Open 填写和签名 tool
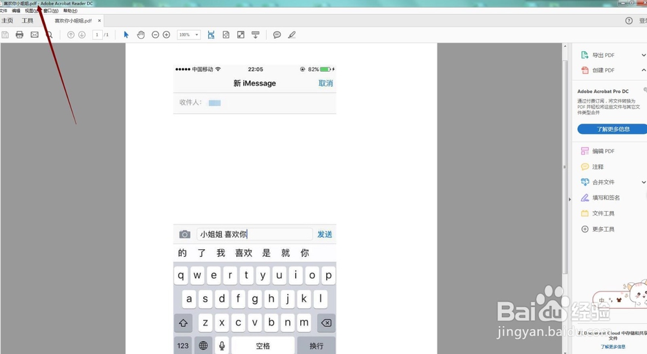The image size is (647, 354). coord(606,198)
